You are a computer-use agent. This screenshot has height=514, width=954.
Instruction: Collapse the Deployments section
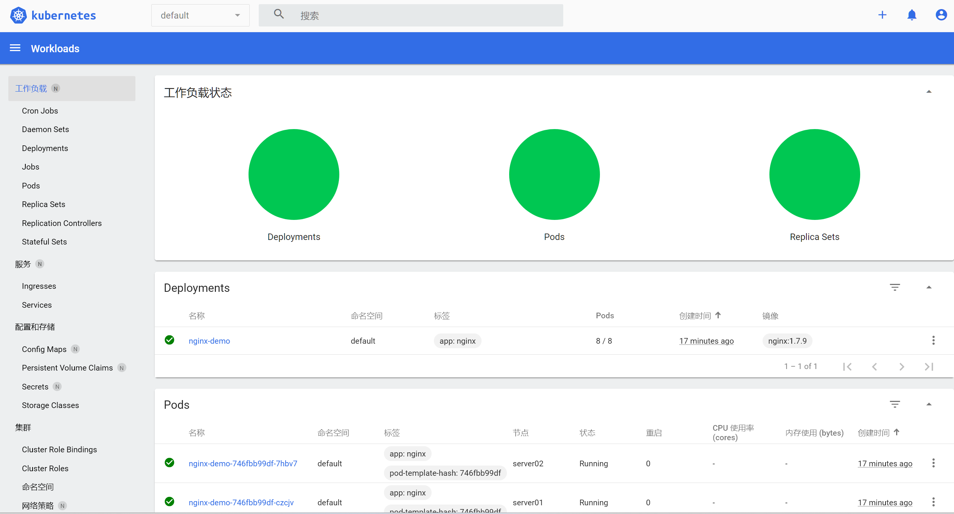pyautogui.click(x=929, y=287)
